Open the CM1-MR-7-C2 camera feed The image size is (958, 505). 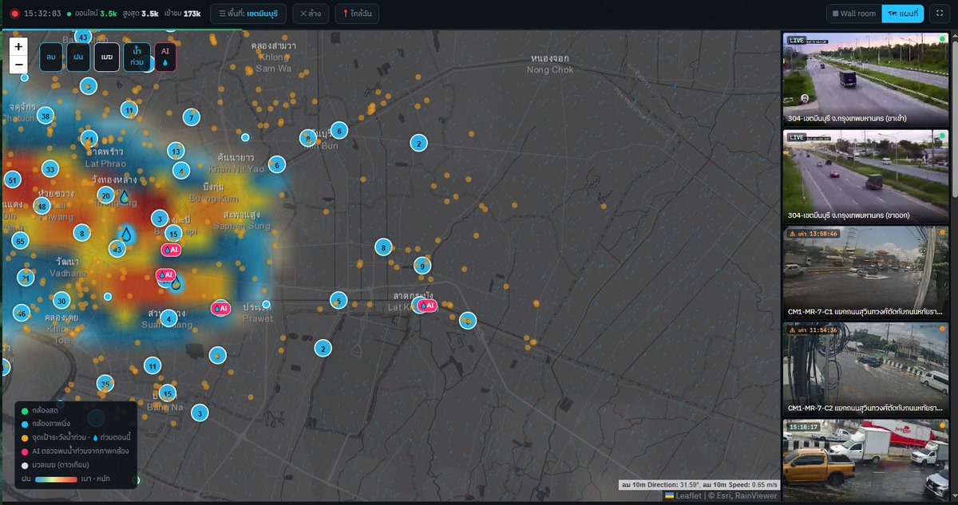point(865,369)
